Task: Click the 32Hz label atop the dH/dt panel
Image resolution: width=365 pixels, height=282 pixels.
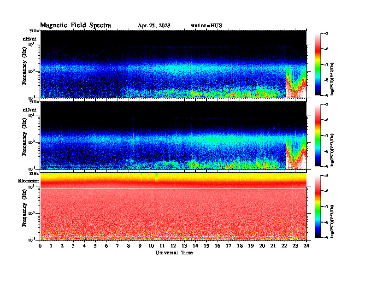Action: point(34,31)
